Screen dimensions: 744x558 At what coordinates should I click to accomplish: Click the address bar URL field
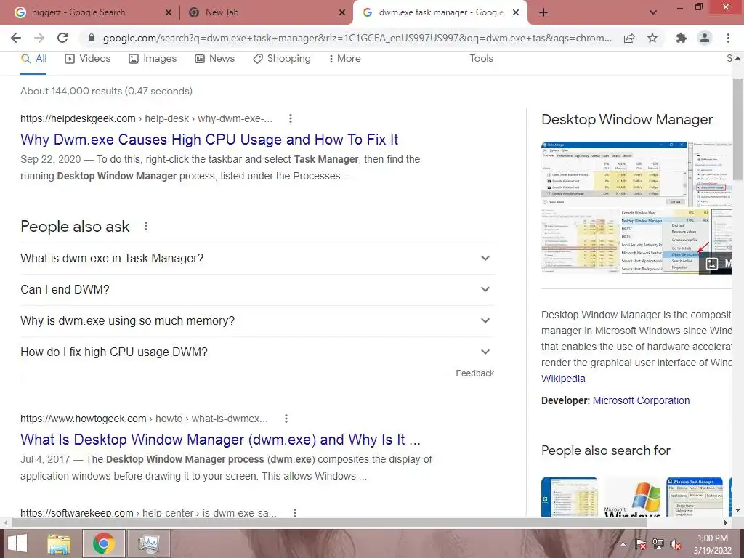coord(357,38)
